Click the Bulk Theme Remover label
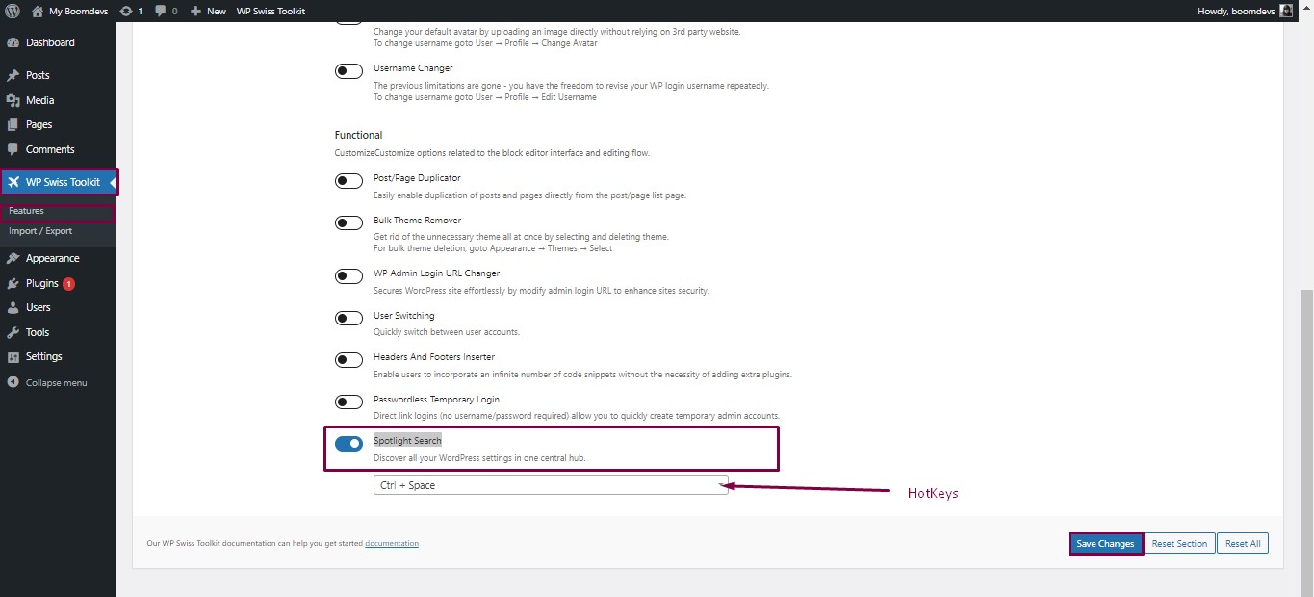This screenshot has height=597, width=1314. coord(418,221)
